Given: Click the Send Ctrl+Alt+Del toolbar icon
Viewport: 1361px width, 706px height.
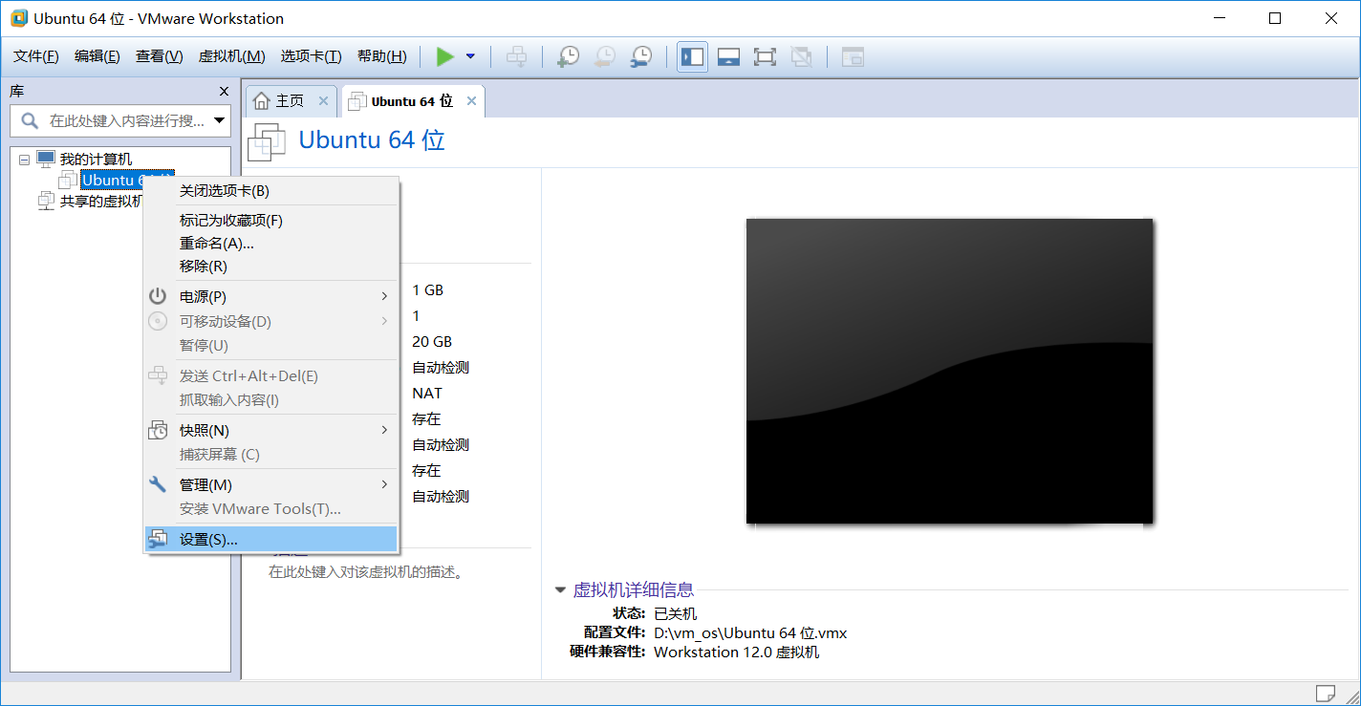Looking at the screenshot, I should 516,57.
